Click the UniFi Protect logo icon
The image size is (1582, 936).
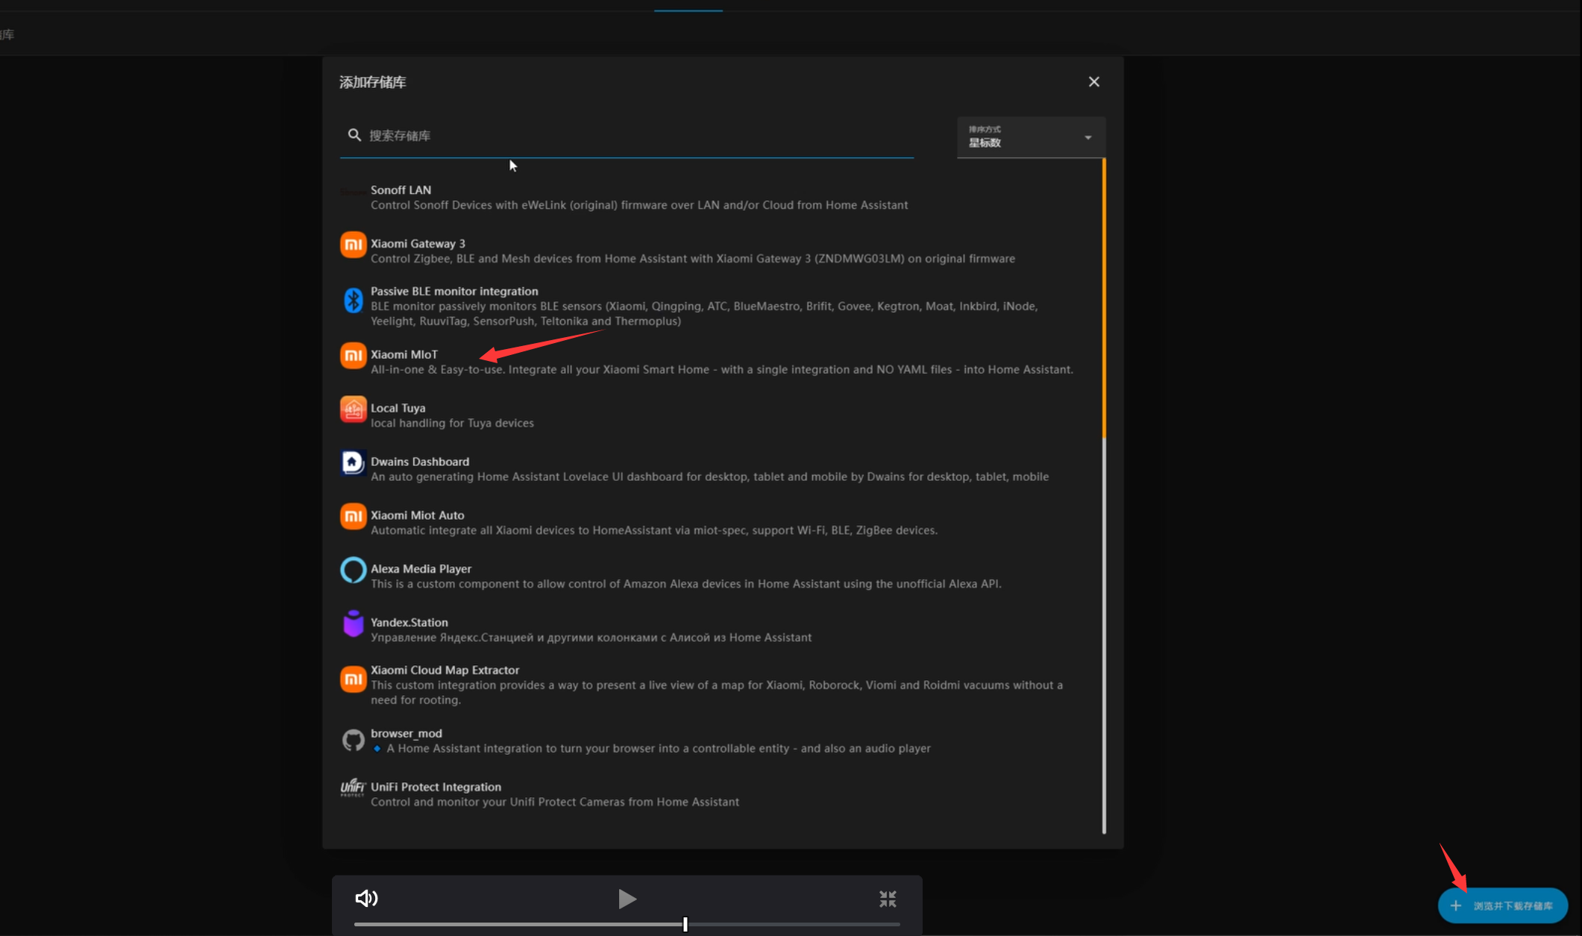353,788
